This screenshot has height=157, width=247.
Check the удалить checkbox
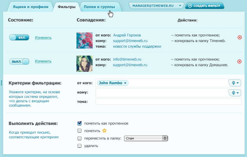[x=79, y=146]
